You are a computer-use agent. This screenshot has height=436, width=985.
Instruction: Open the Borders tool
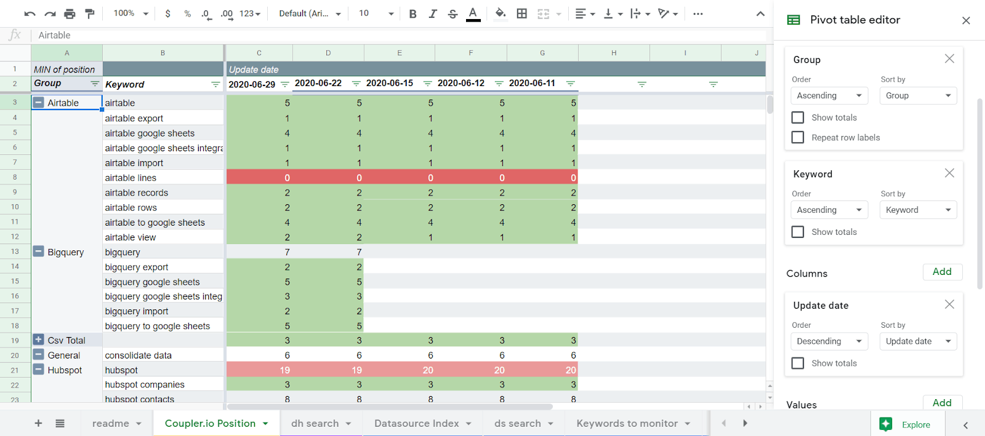click(522, 14)
